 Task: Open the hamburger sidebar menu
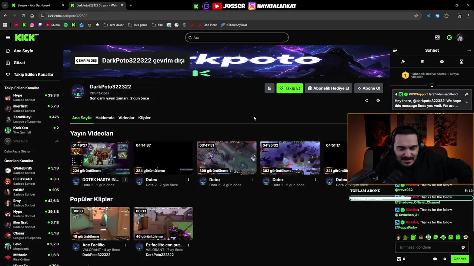pyautogui.click(x=8, y=37)
